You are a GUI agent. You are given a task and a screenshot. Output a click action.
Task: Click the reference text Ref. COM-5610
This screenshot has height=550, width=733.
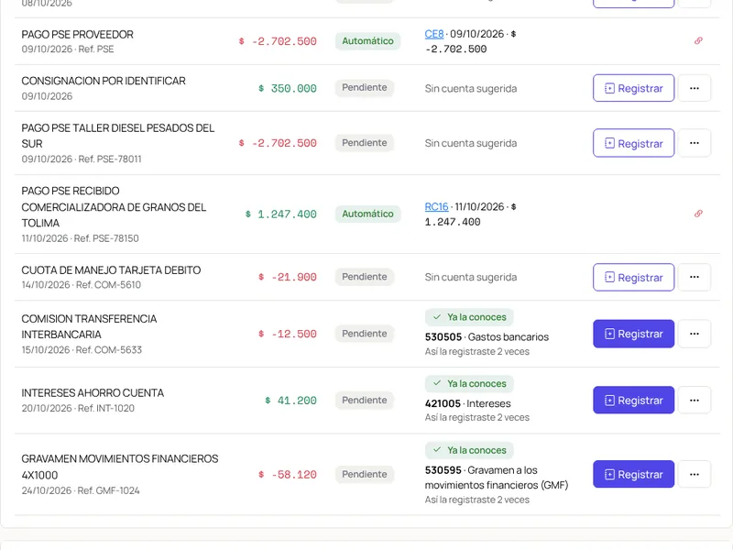click(x=108, y=285)
